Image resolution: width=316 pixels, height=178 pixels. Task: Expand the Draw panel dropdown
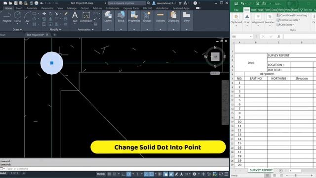pos(17,30)
